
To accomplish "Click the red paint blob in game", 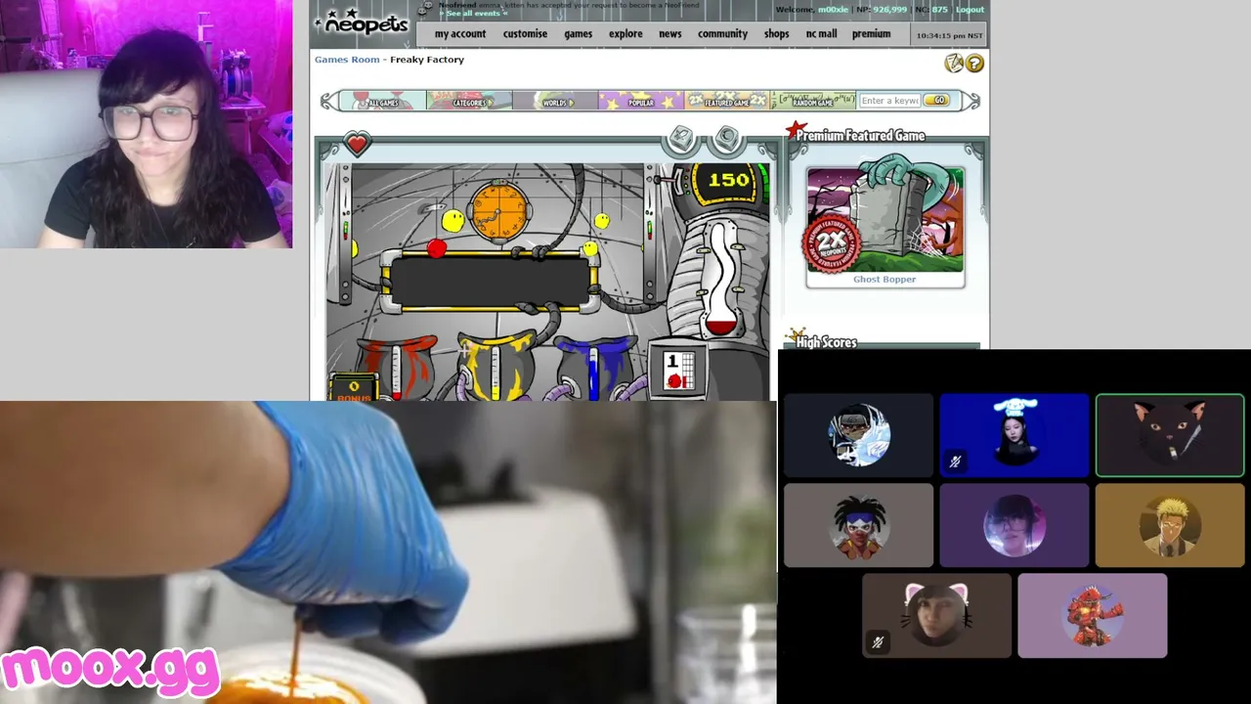I will click(x=436, y=248).
